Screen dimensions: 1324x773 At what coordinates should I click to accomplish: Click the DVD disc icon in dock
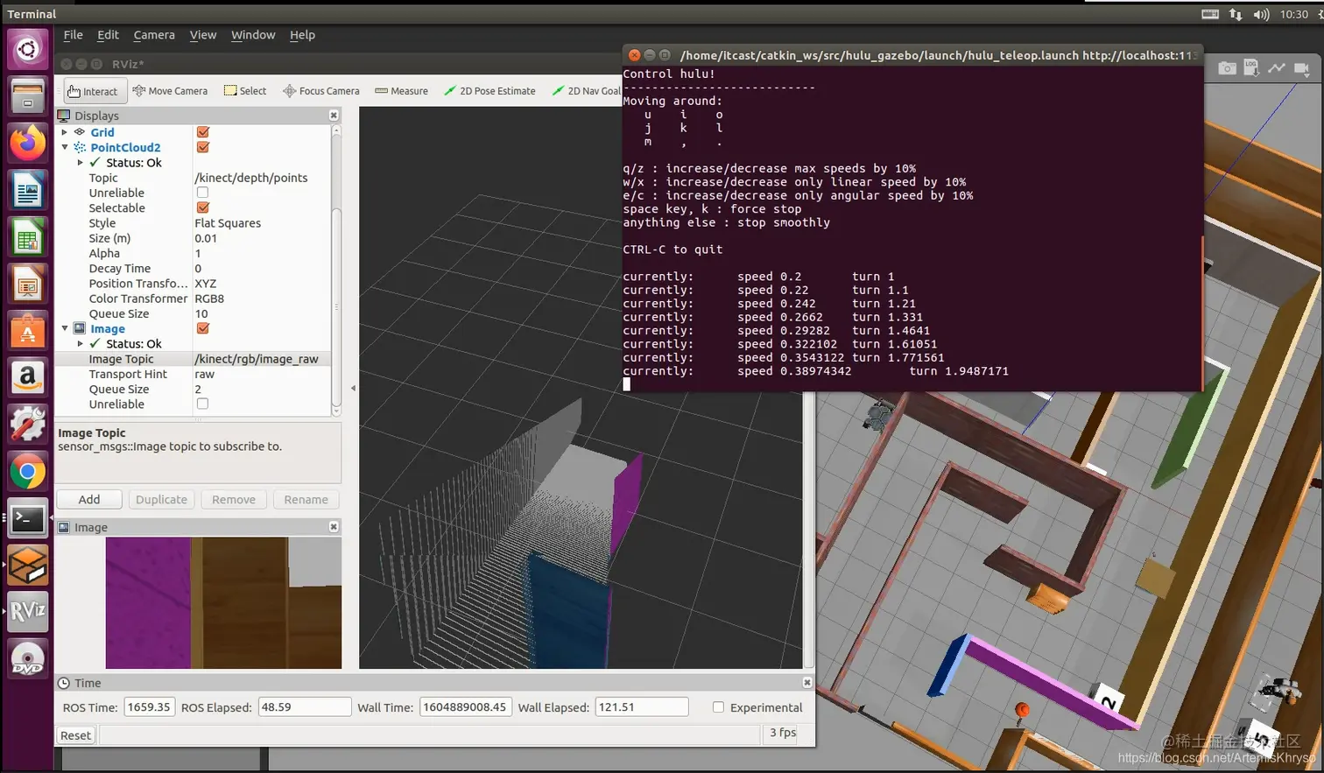27,659
